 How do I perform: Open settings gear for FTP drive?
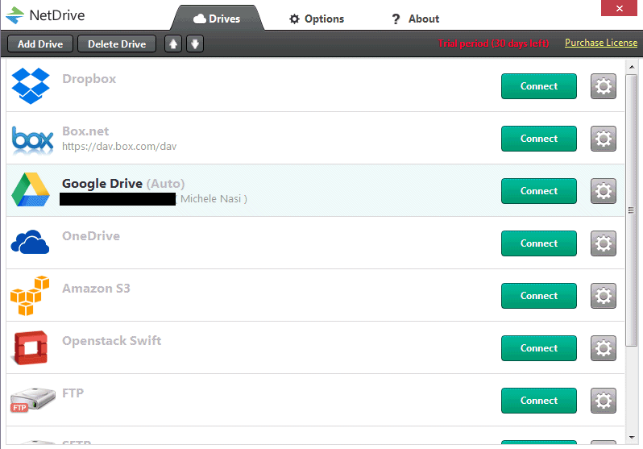click(604, 401)
